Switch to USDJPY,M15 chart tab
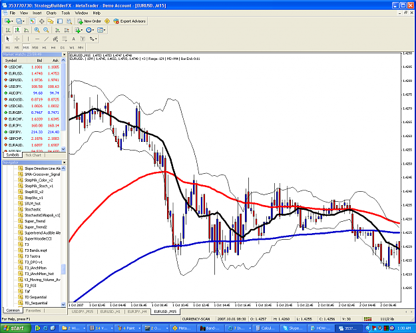Image resolution: width=416 pixels, height=333 pixels. coord(83,312)
